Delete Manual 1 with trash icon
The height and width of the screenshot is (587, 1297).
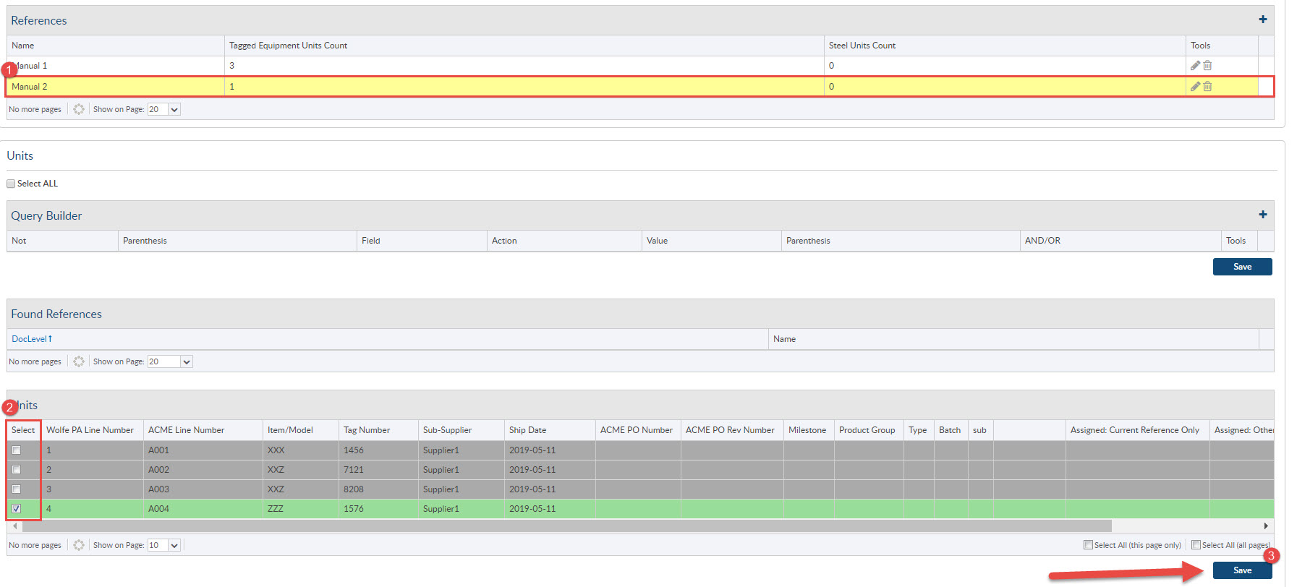(1207, 65)
